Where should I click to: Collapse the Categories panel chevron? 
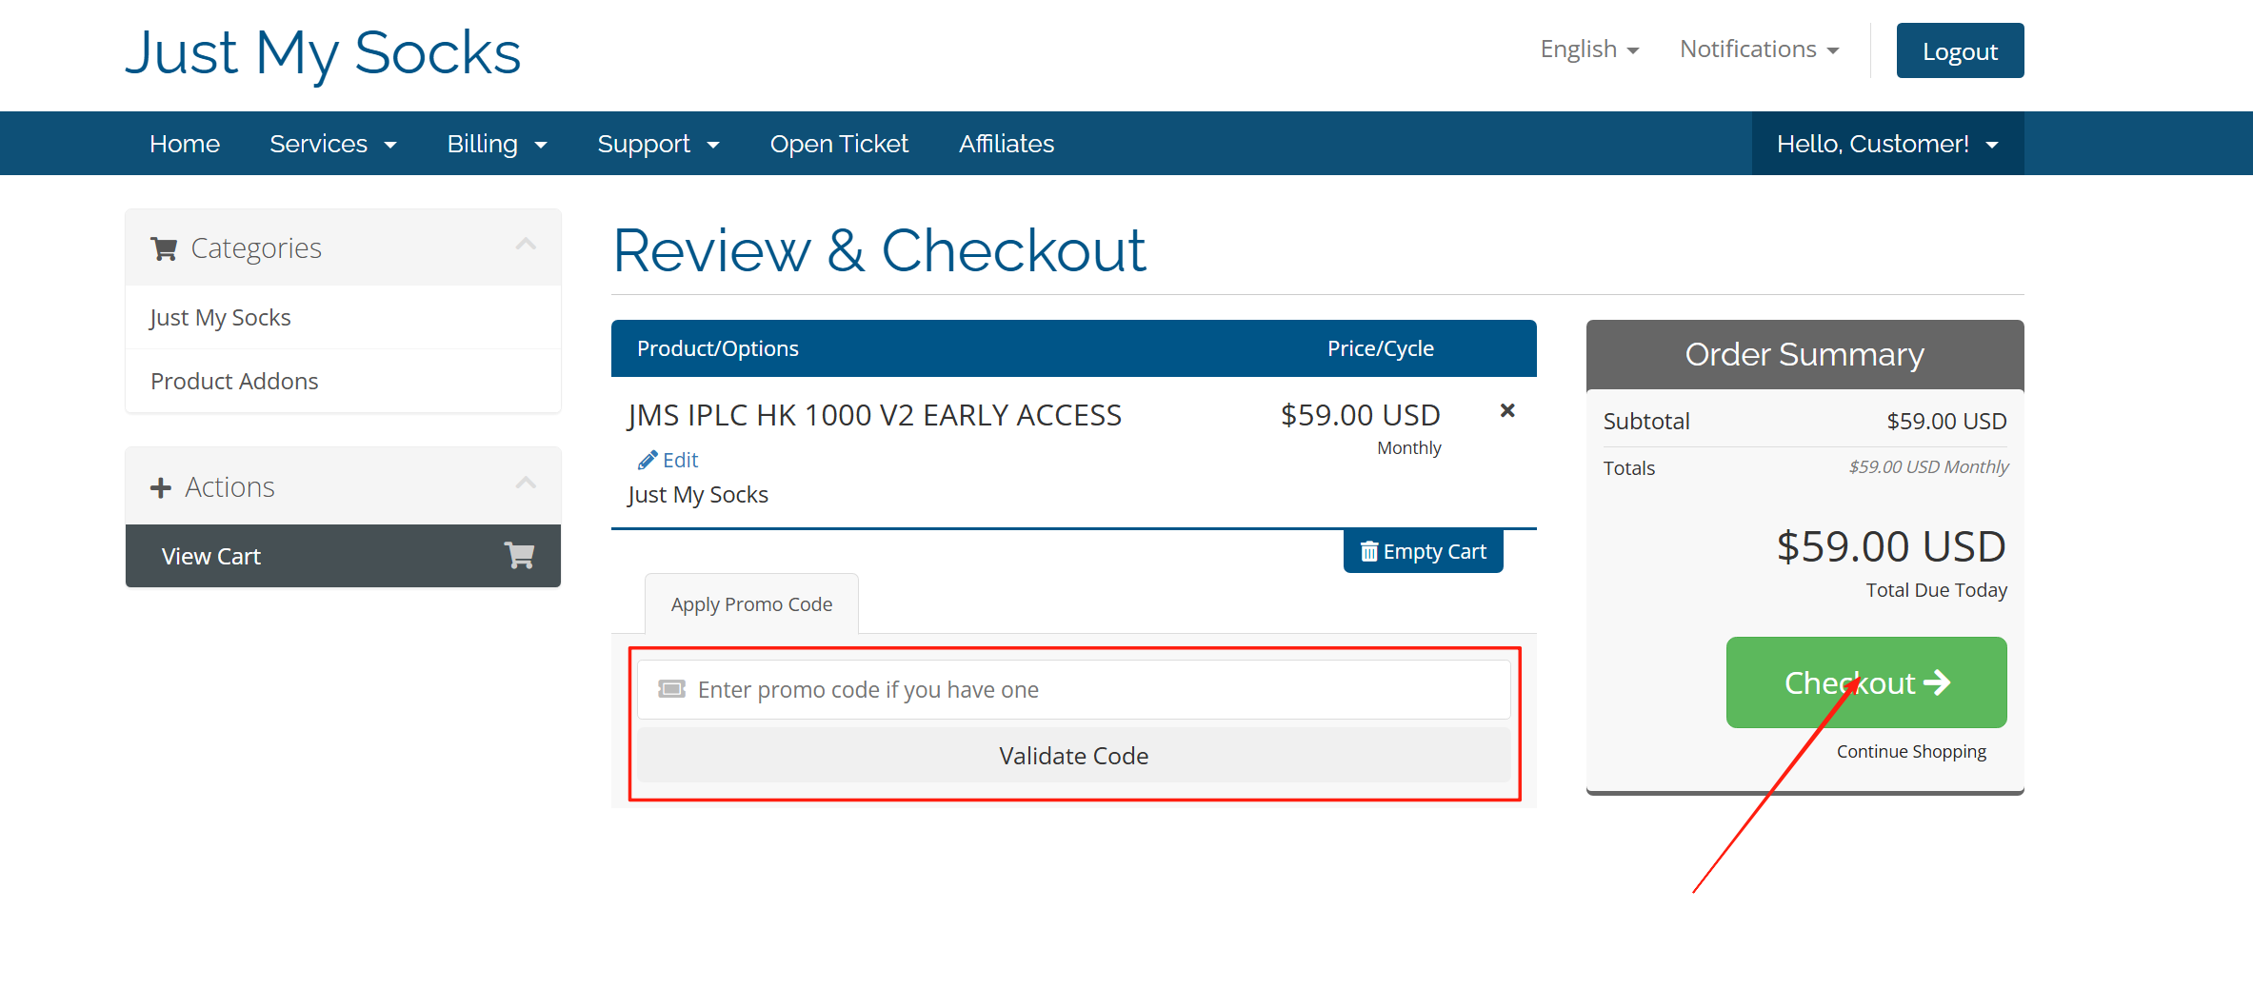pos(526,245)
